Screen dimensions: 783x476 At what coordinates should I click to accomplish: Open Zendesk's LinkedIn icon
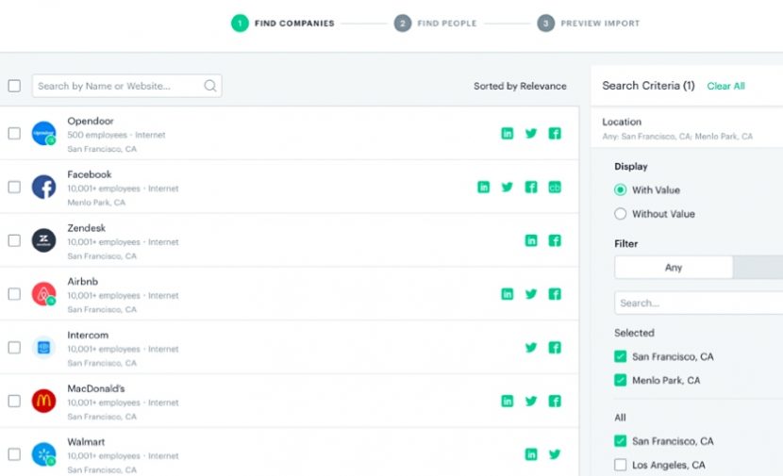531,240
